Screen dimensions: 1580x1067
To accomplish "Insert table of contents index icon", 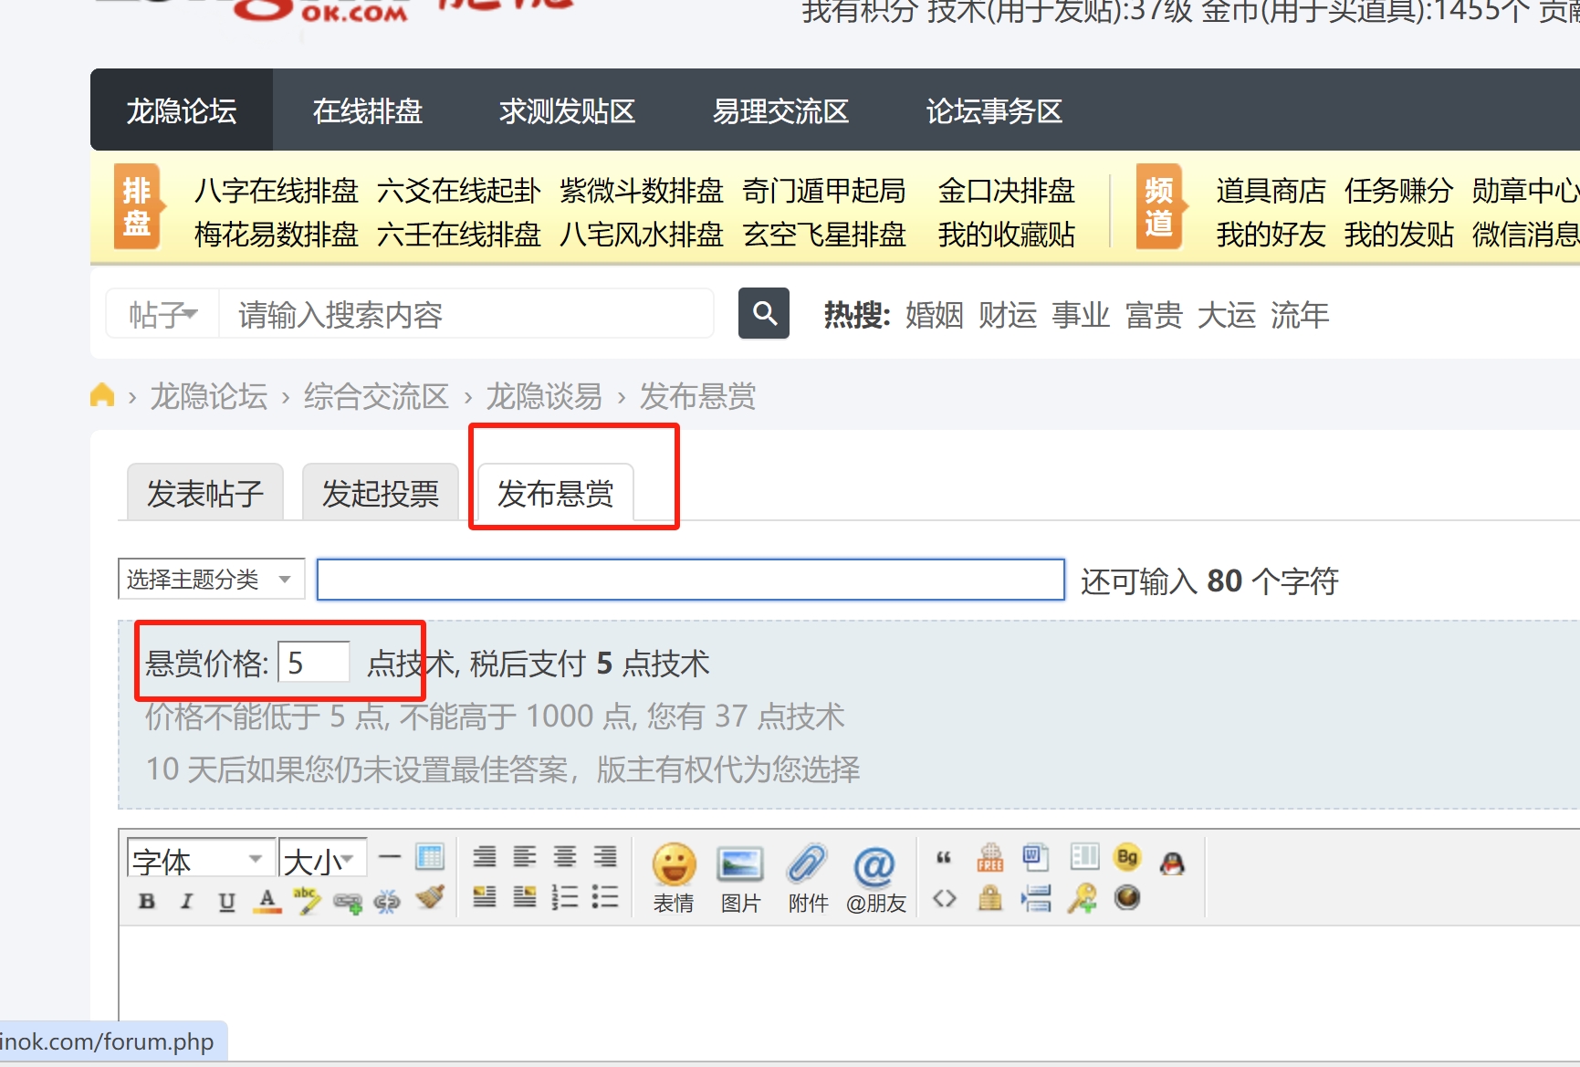I will click(1084, 856).
